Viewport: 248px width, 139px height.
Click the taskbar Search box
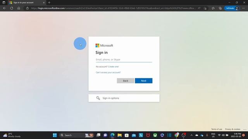(77, 135)
